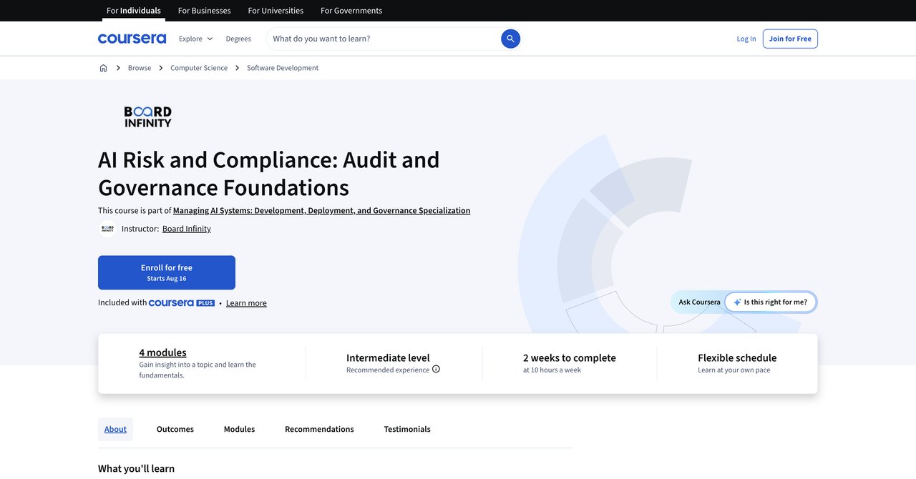Click the Coursera Plus logo
Screen dimensions: 916x479
coord(182,303)
